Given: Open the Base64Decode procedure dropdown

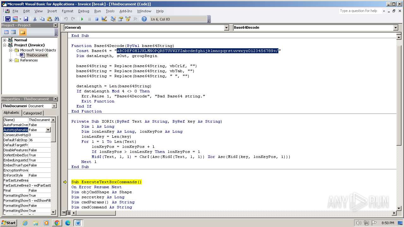Looking at the screenshot, I should pos(396,28).
